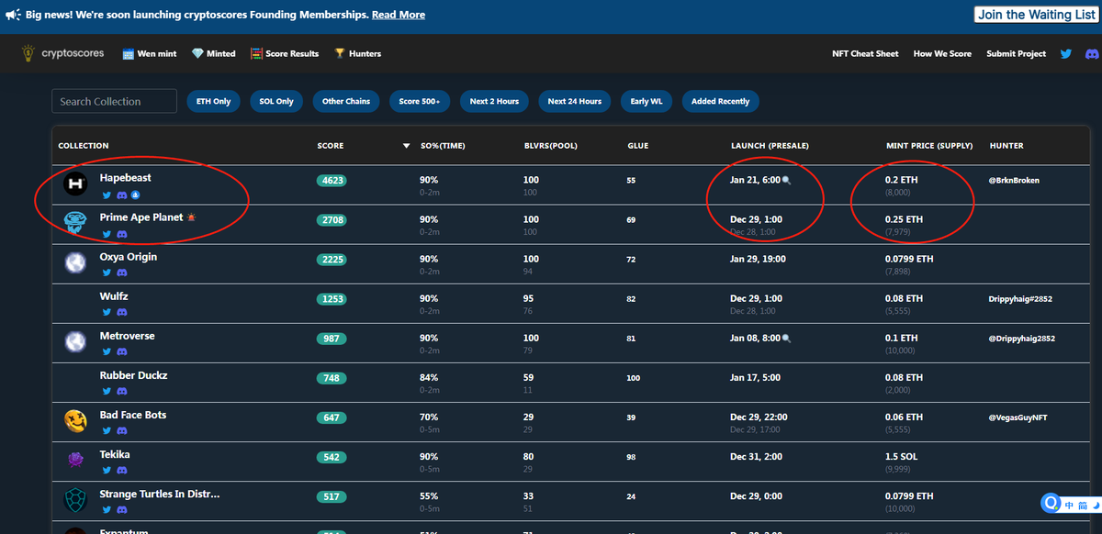
Task: Open the Minted menu item
Action: click(x=213, y=54)
